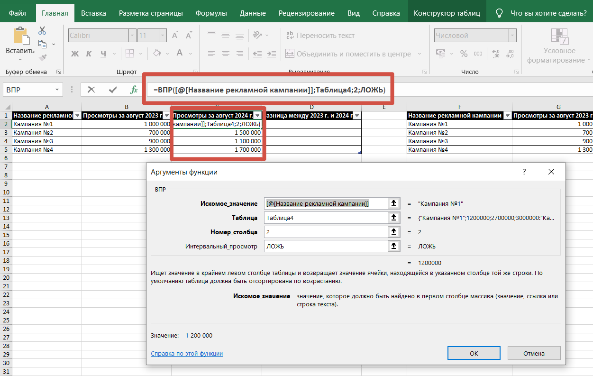Click the range selector arrow beside Номер_столбца field
This screenshot has width=593, height=376.
393,232
